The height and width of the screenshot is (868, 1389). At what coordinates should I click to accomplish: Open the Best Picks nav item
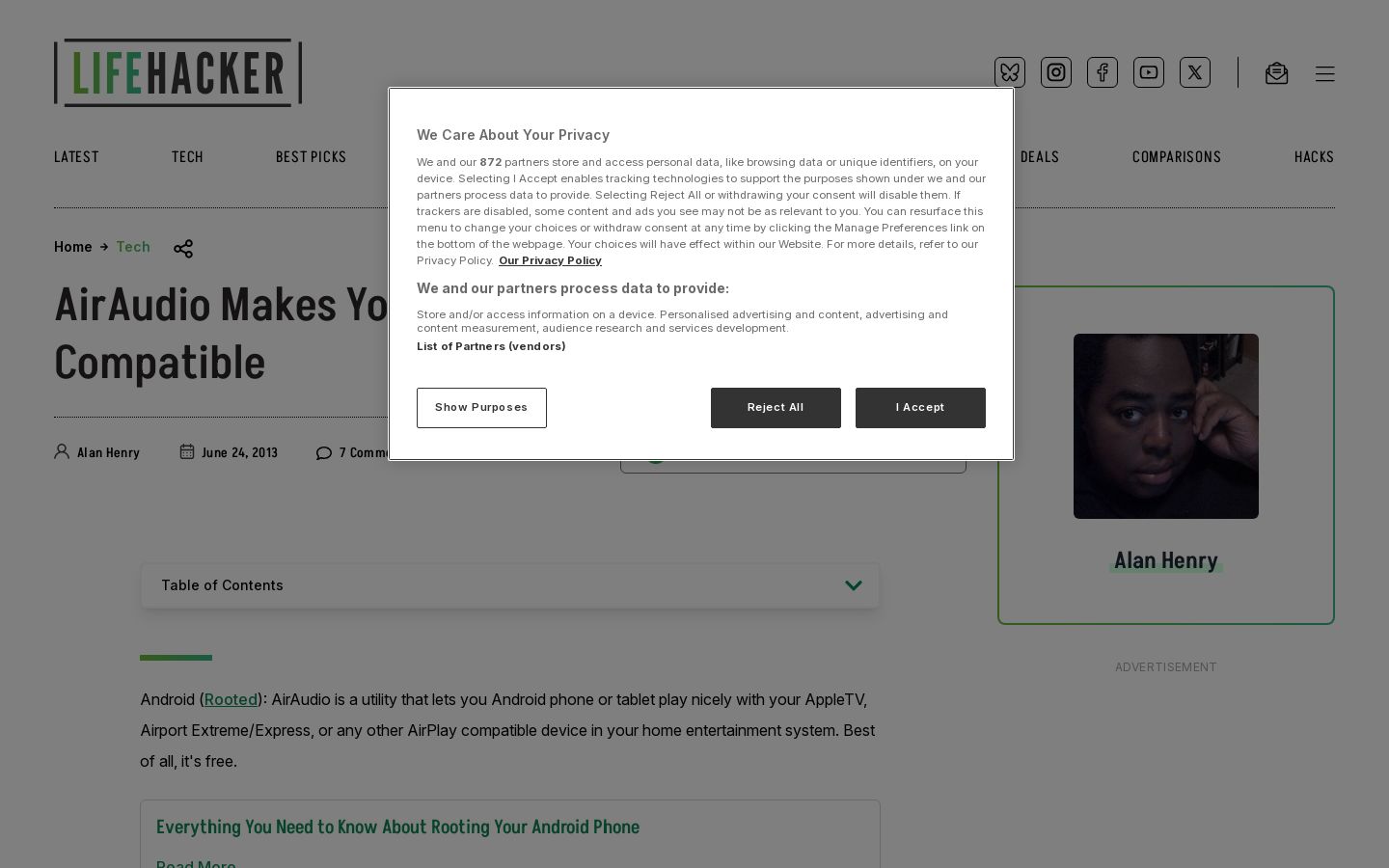point(311,157)
